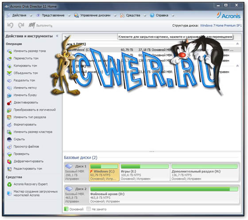Select the split volume icon
248x220 pixels.
(x=9, y=81)
